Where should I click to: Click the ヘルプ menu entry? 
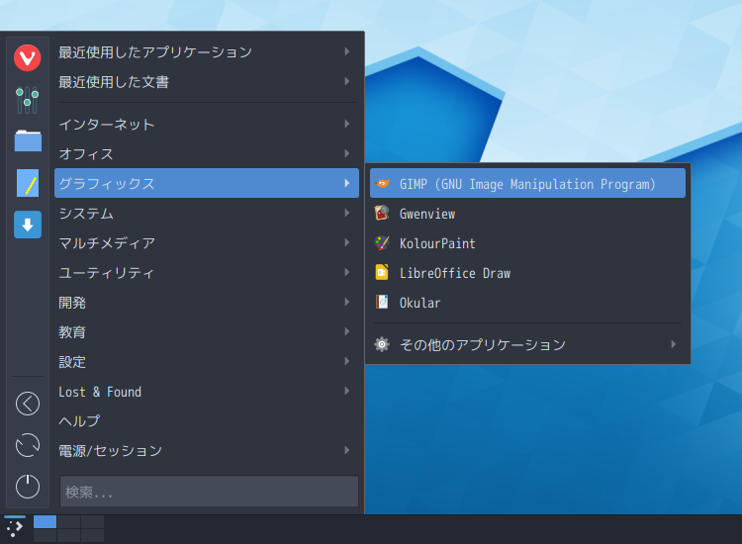pos(207,420)
